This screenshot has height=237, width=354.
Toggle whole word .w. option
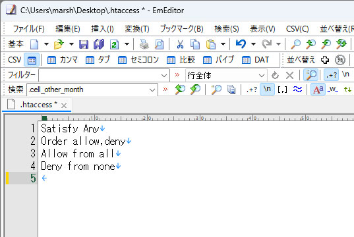tap(332, 90)
